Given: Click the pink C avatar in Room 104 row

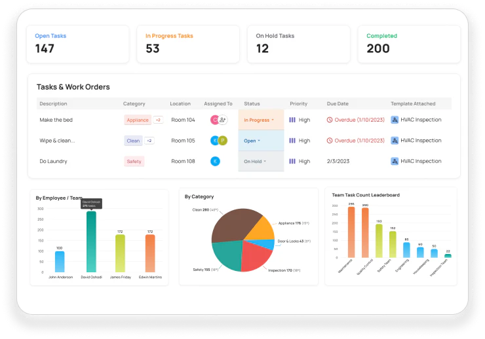Looking at the screenshot, I should coord(215,120).
